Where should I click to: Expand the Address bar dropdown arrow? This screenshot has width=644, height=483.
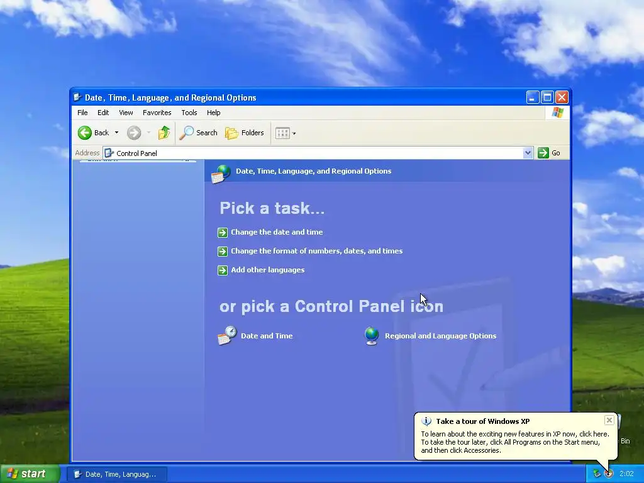pyautogui.click(x=528, y=153)
